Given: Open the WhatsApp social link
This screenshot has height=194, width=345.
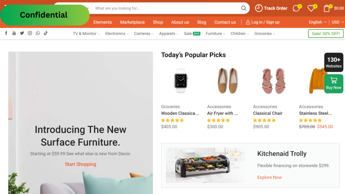Looking at the screenshot, I should click(38, 33).
